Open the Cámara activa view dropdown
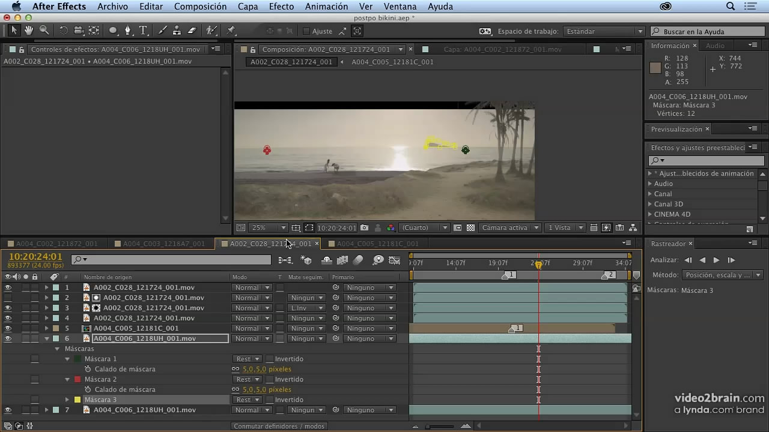Screen dimensions: 769x432 510,228
